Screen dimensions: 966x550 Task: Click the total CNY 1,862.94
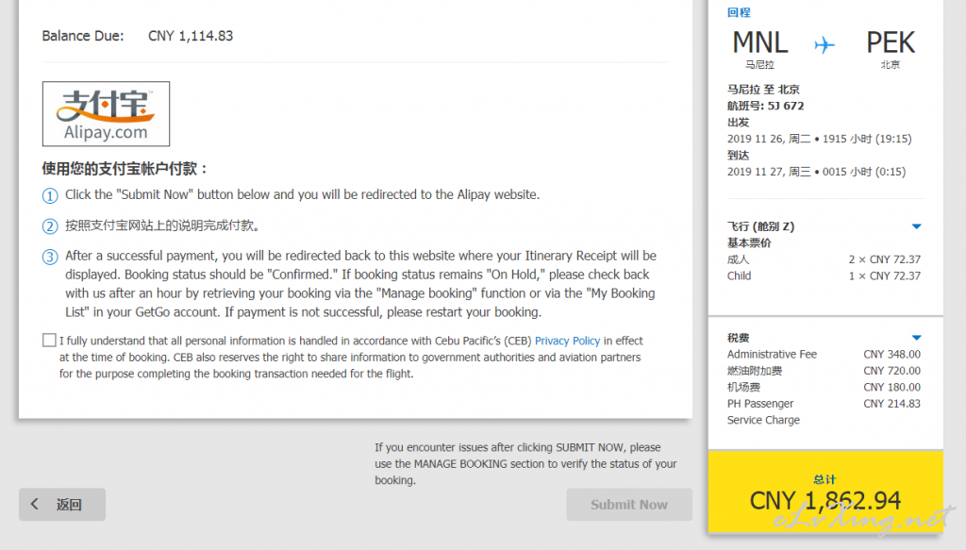(824, 500)
